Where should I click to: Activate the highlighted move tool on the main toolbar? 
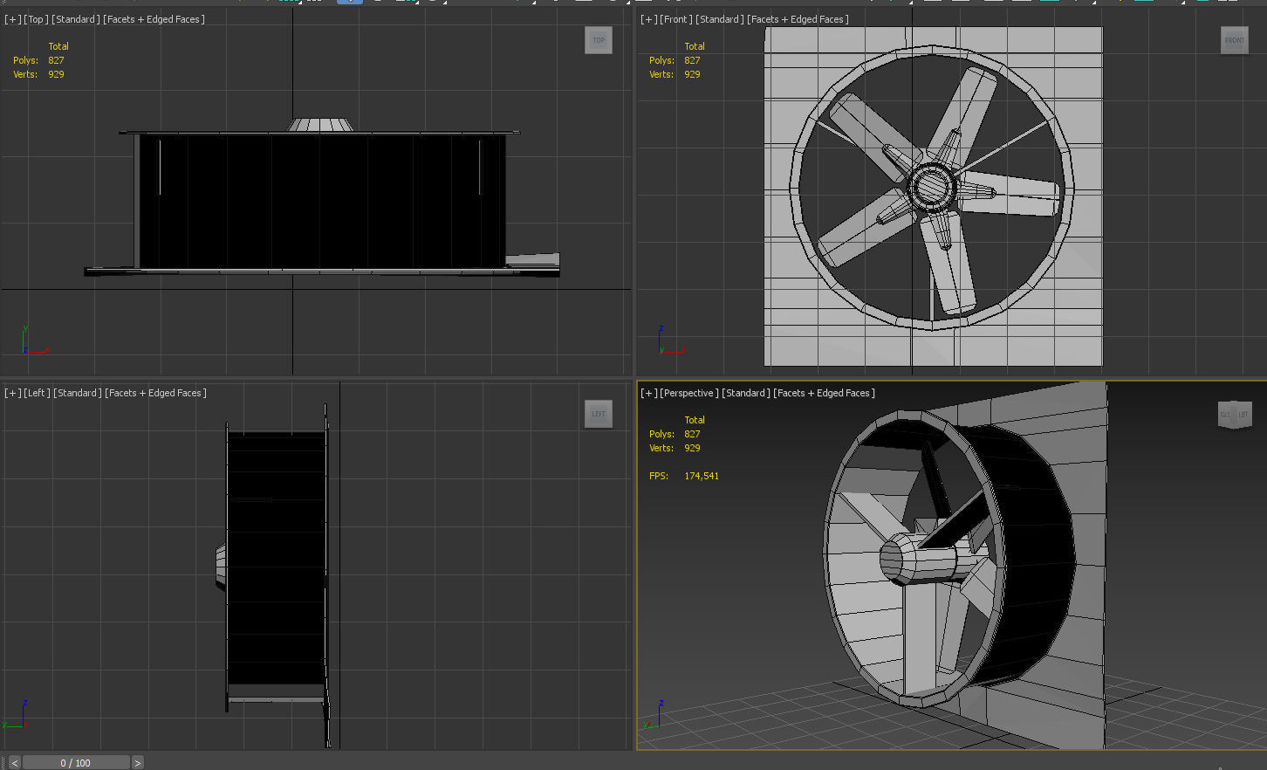[x=349, y=3]
